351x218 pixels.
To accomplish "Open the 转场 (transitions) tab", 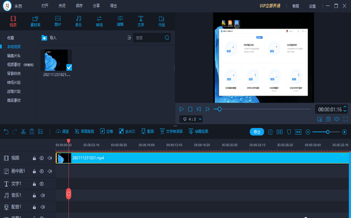I will tap(99, 22).
